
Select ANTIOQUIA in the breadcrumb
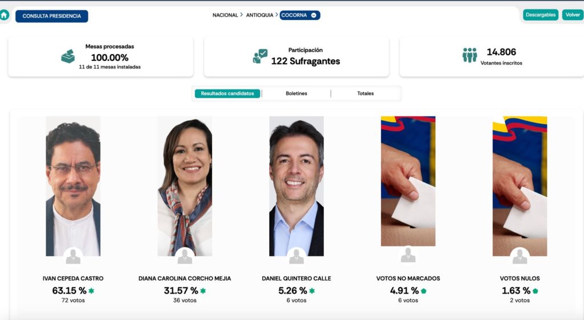pyautogui.click(x=259, y=15)
